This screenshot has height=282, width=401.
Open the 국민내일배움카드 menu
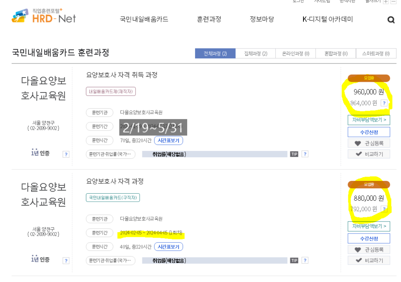144,19
